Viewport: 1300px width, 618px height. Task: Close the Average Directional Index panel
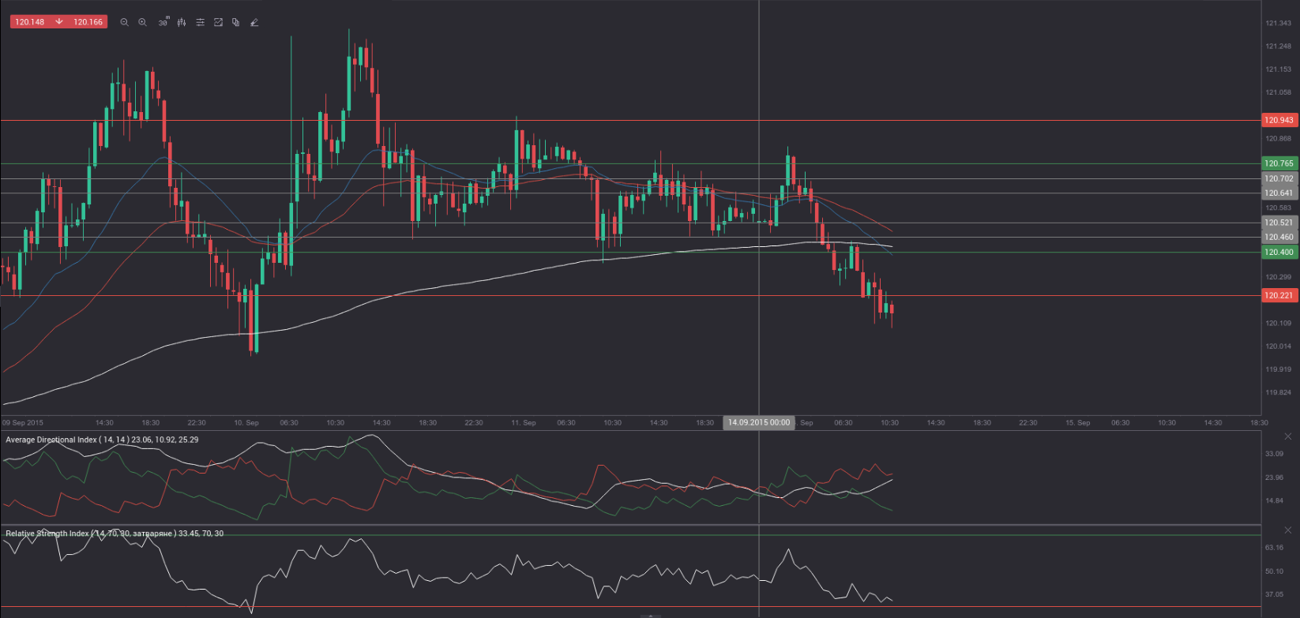[1288, 436]
